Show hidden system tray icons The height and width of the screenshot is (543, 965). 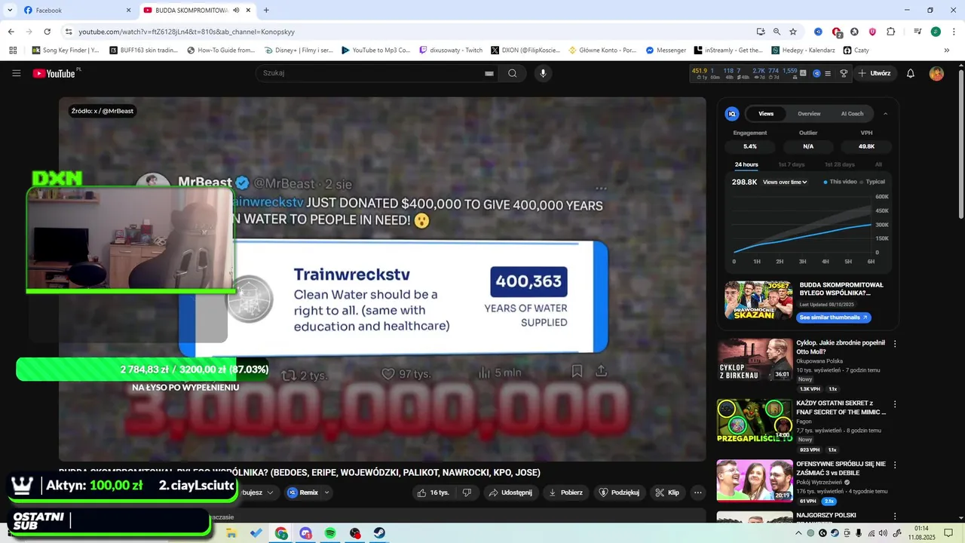(799, 533)
